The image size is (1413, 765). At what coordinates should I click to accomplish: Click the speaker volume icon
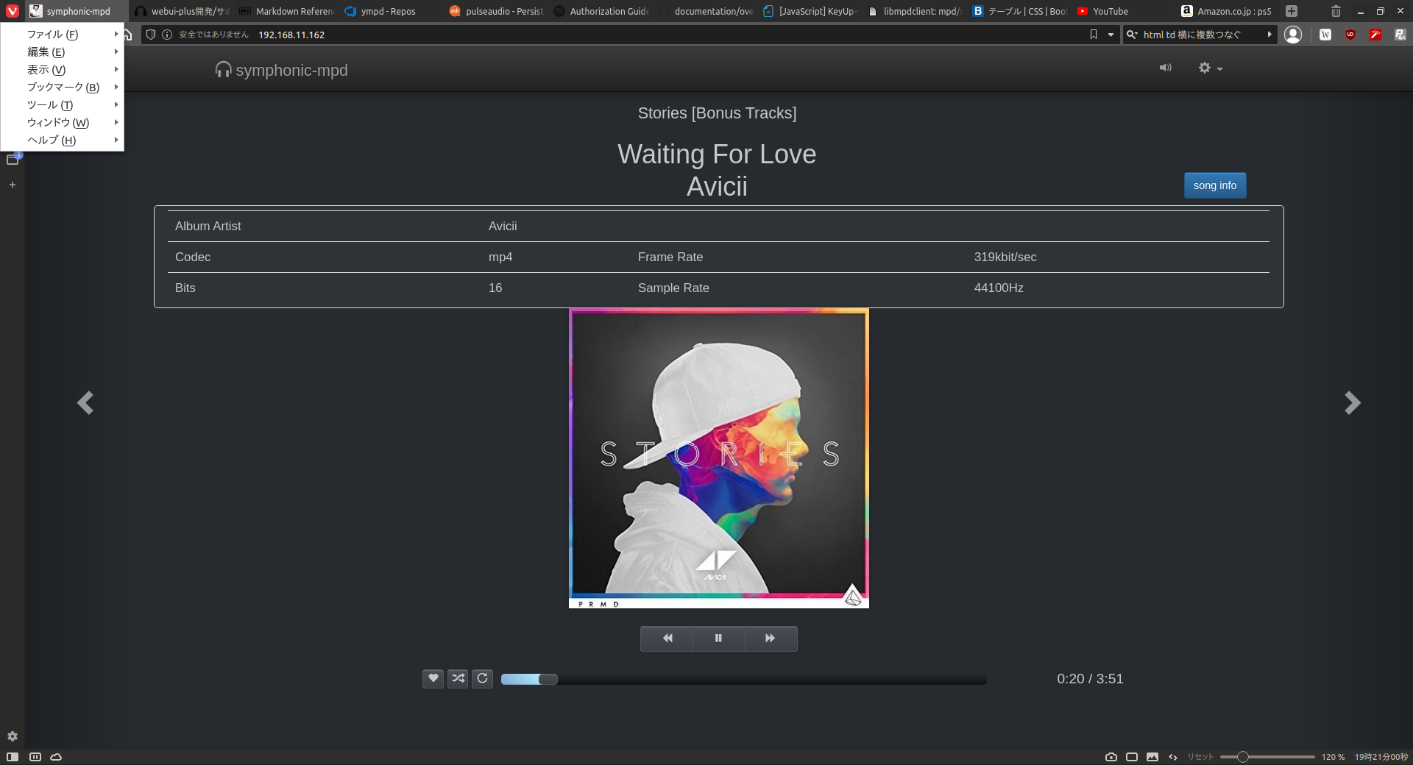pos(1166,68)
